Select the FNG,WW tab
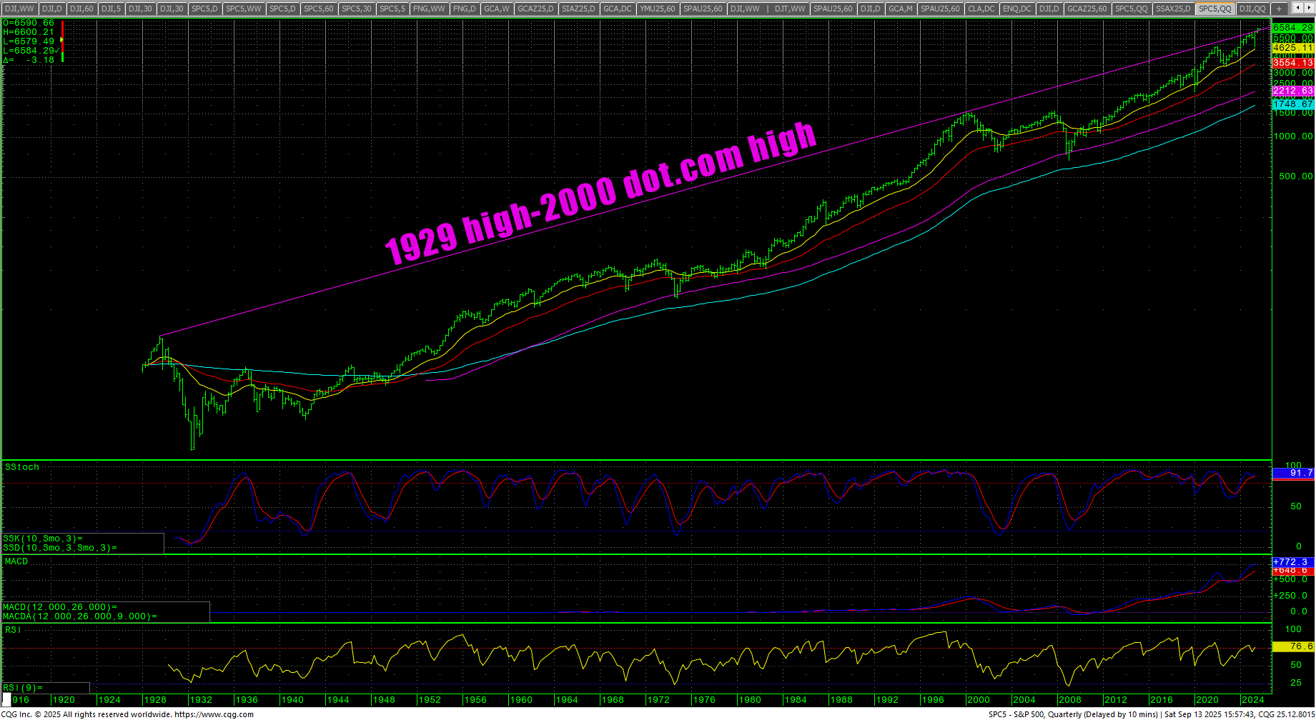The height and width of the screenshot is (720, 1316). click(x=429, y=9)
